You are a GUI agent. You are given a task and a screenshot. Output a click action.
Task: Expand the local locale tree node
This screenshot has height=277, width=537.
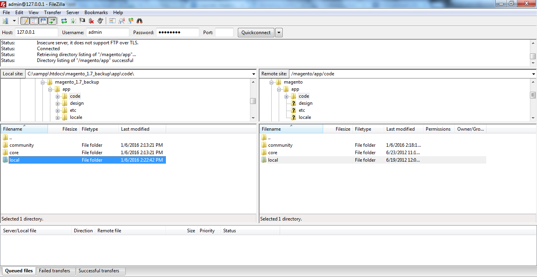(57, 118)
